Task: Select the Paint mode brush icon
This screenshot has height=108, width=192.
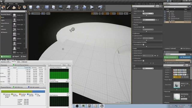Action: [8, 7]
